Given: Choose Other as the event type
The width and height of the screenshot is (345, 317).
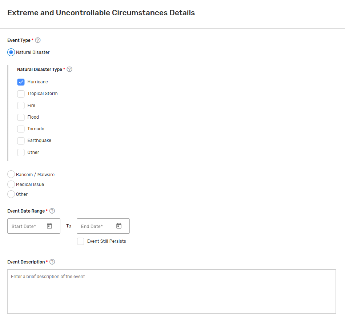Looking at the screenshot, I should 11,194.
